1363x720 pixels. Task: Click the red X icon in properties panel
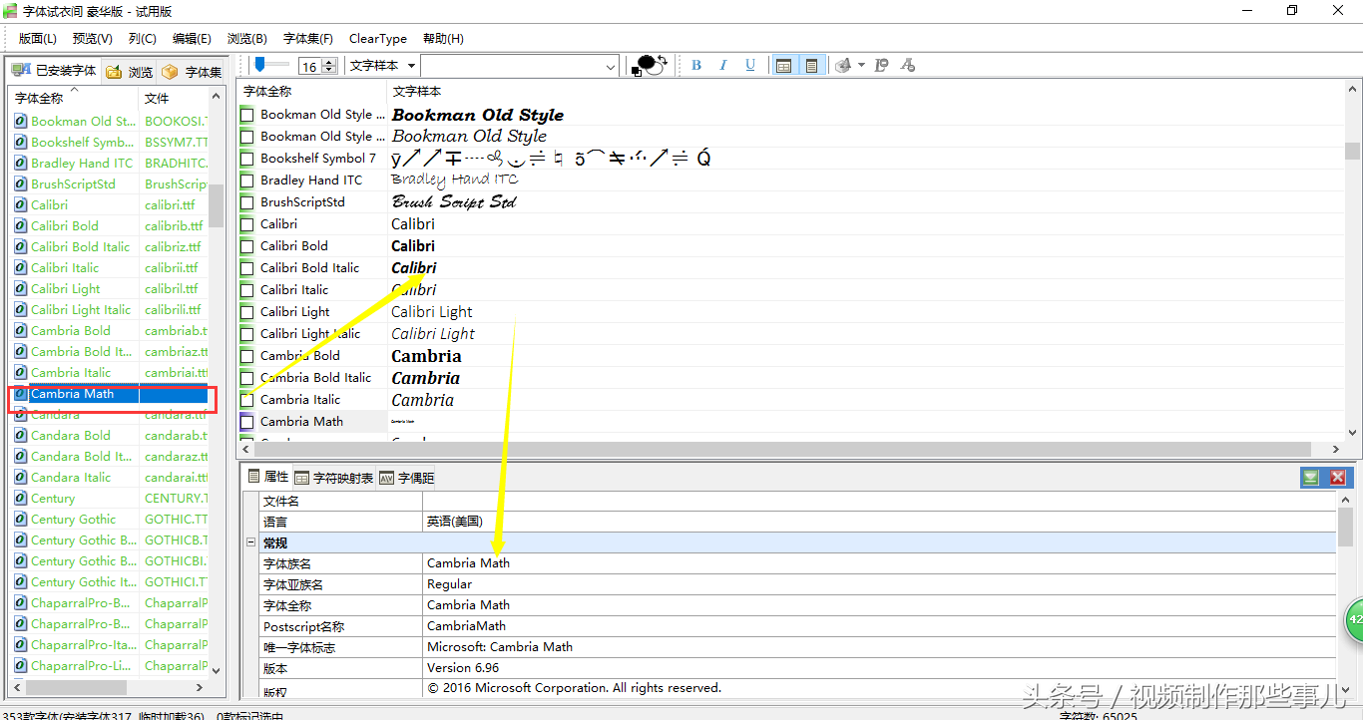[1338, 478]
